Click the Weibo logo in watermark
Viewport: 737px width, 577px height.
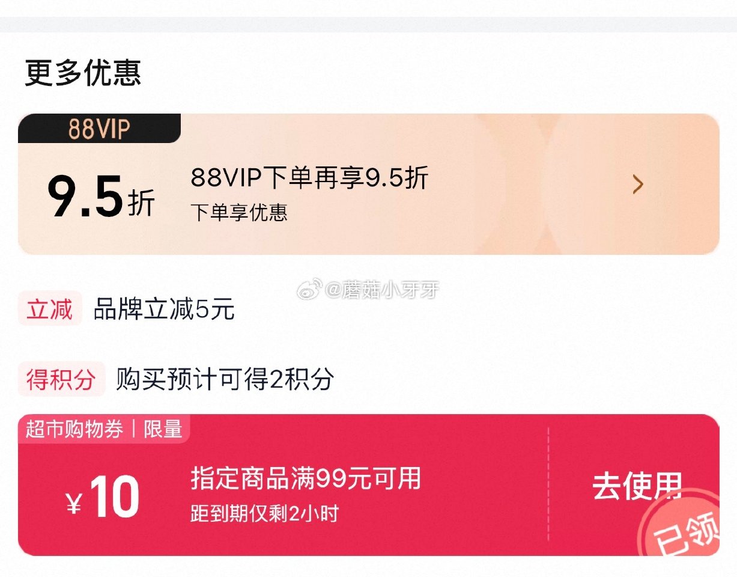point(311,292)
